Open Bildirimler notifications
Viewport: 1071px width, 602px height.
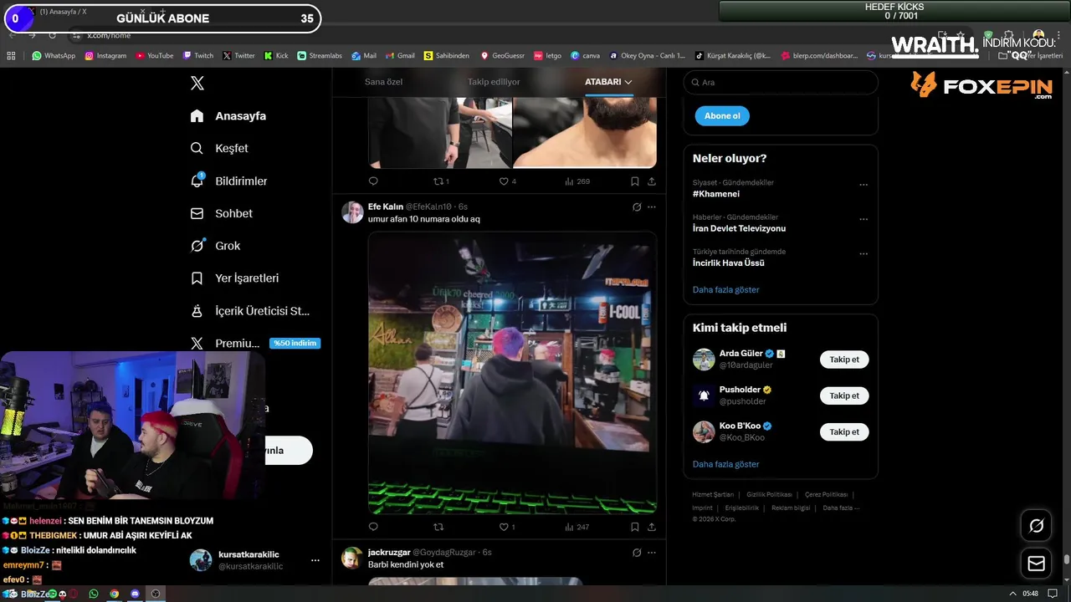click(228, 181)
